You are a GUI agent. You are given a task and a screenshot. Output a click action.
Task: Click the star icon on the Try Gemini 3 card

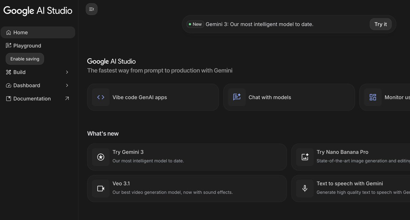tap(101, 157)
